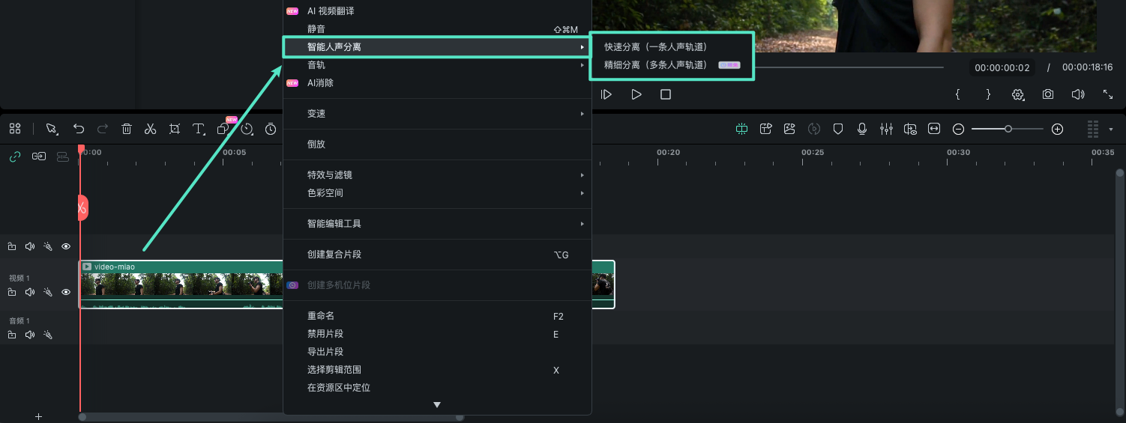Expand the 音轨 submenu
The width and height of the screenshot is (1126, 423).
pos(436,65)
